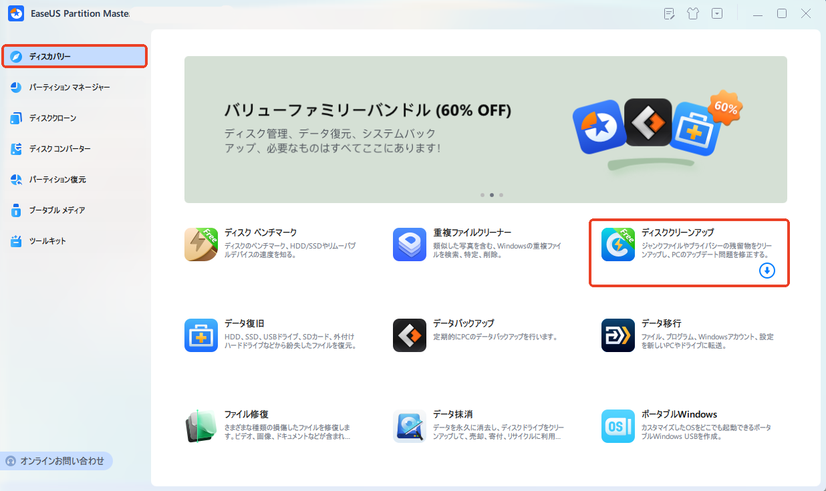The width and height of the screenshot is (826, 491).
Task: Click the バリューファミリーバンドル promo banner
Action: (486, 130)
